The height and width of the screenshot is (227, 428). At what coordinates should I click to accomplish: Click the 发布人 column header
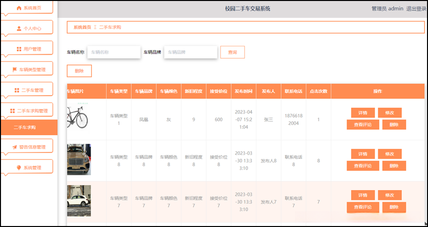click(x=269, y=91)
